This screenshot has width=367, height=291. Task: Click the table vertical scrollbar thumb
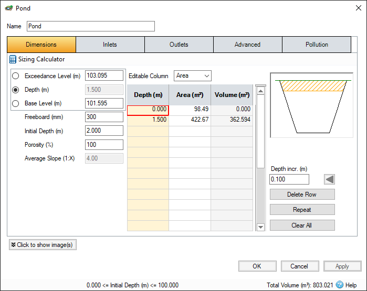coord(260,132)
